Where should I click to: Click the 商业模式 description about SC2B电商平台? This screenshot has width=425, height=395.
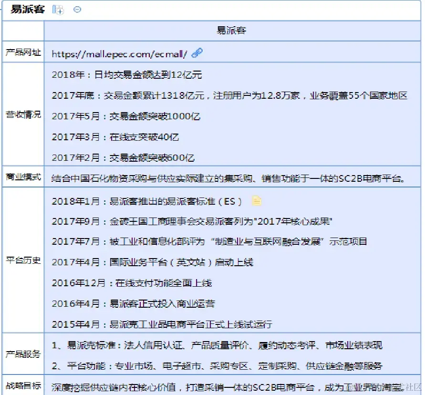coord(228,179)
